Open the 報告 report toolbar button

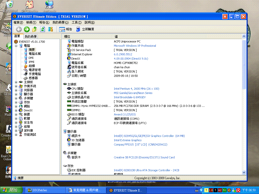point(66,29)
